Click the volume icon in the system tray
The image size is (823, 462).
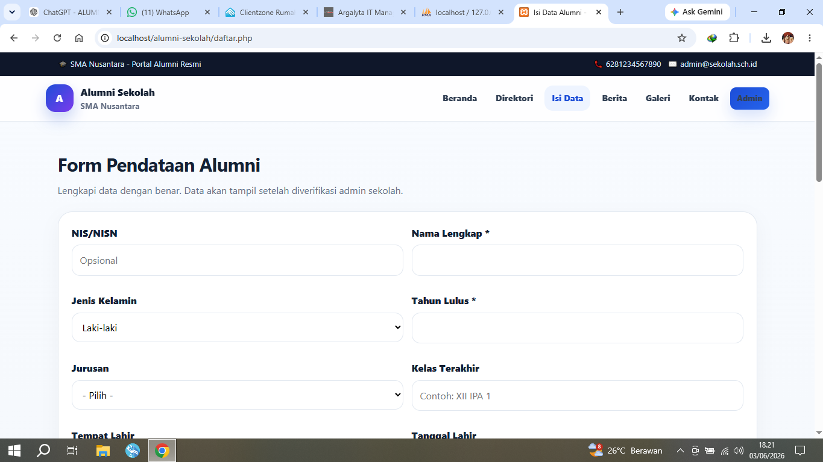tap(739, 451)
